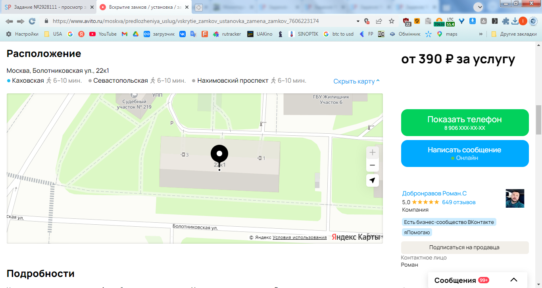This screenshot has height=288, width=542.
Task: Open the Google Drive bookmark icon
Action: [135, 34]
